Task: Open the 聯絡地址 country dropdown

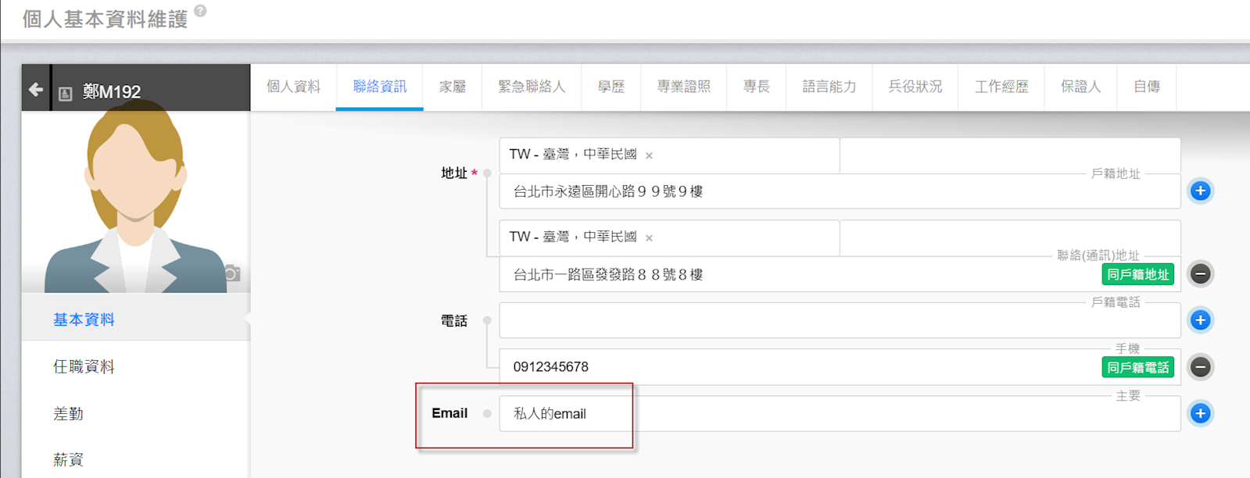Action: click(x=743, y=237)
